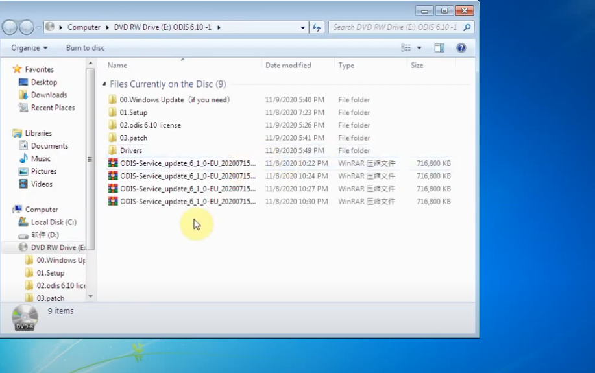Viewport: 595px width, 373px height.
Task: Open Favorites in navigation pane
Action: [x=39, y=69]
